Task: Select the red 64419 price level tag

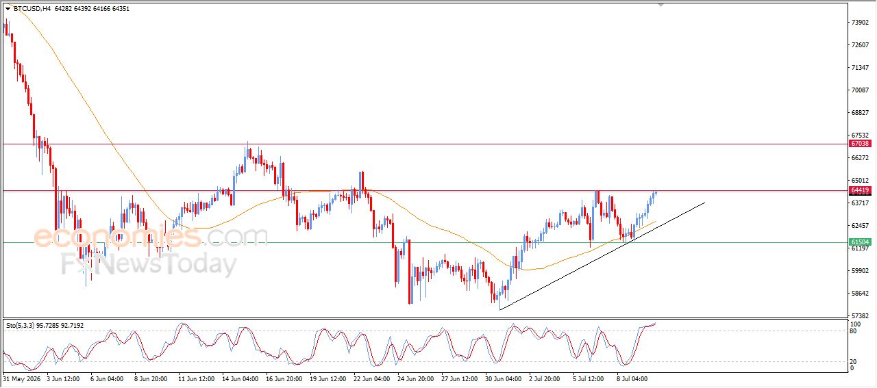Action: pyautogui.click(x=860, y=190)
